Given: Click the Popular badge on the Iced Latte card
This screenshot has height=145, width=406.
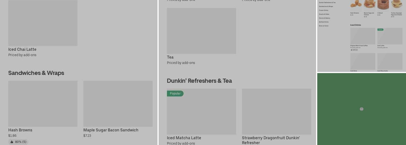Looking at the screenshot, I should [x=380, y=30].
